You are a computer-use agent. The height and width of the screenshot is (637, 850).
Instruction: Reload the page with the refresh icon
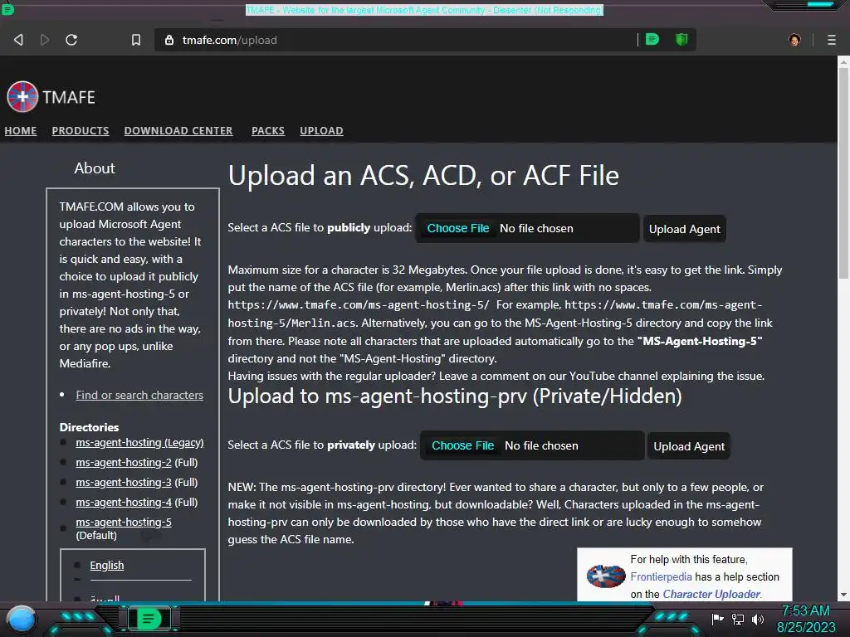pyautogui.click(x=71, y=40)
